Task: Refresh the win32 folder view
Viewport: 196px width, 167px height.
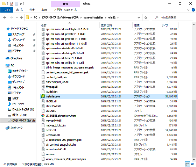Action: 146,17
